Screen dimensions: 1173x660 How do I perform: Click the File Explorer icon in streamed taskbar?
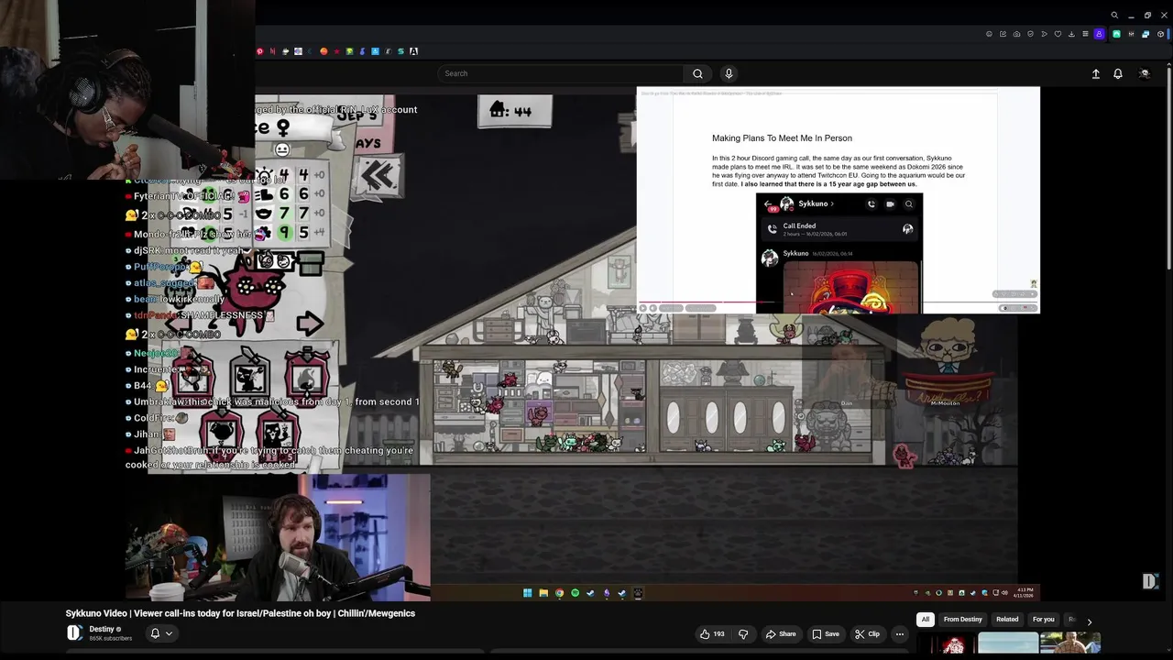click(x=543, y=593)
